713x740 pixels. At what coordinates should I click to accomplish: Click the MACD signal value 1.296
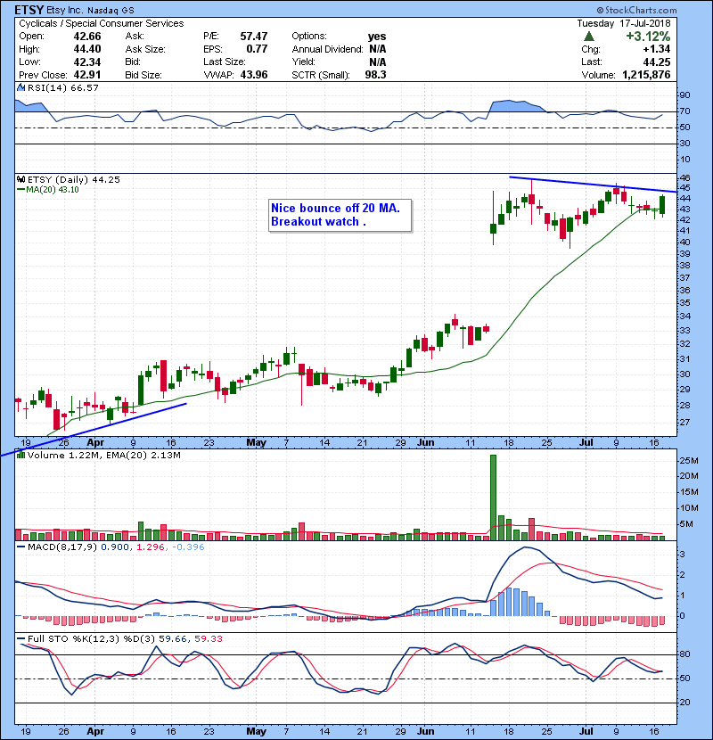coord(151,547)
